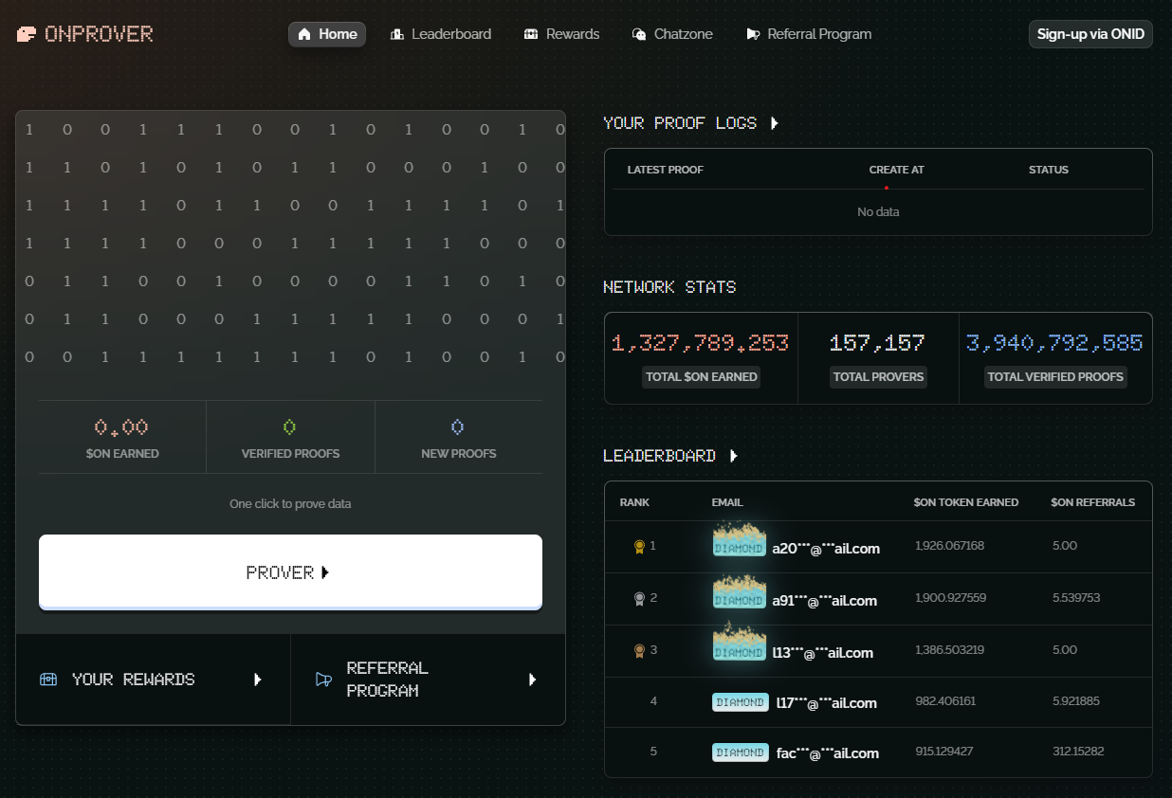Screen dimensions: 1172x798
Task: Expand Your Proof Logs section arrow
Action: [x=775, y=123]
